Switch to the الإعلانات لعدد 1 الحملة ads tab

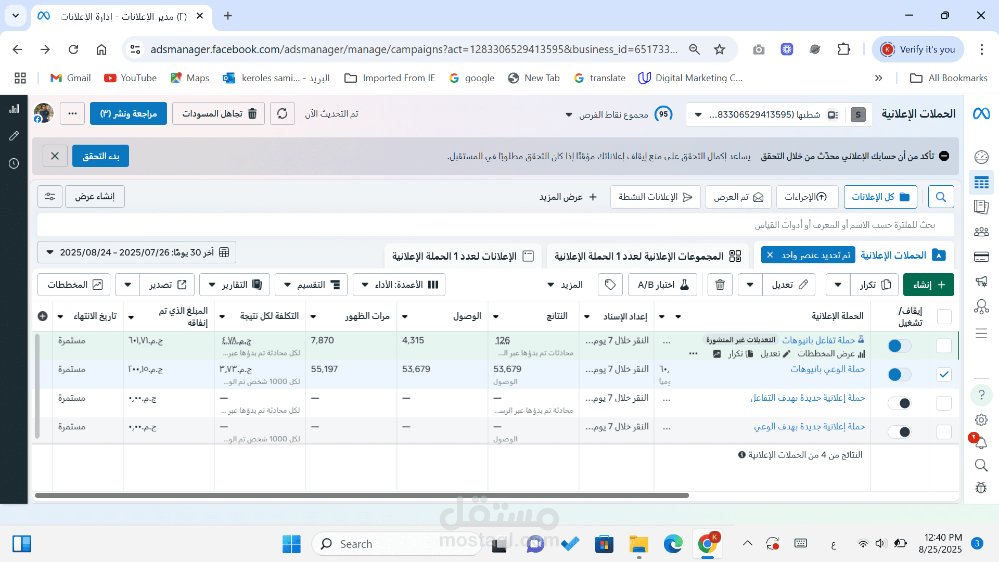(463, 256)
